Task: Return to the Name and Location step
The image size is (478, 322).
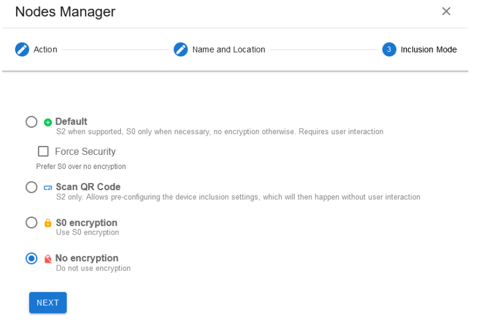Action: click(x=229, y=49)
